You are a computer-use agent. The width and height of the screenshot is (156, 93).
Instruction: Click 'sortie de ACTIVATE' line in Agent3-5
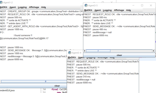tap(100, 21)
